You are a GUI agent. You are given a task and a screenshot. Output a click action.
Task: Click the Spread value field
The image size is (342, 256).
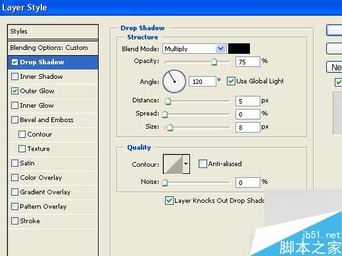248,114
